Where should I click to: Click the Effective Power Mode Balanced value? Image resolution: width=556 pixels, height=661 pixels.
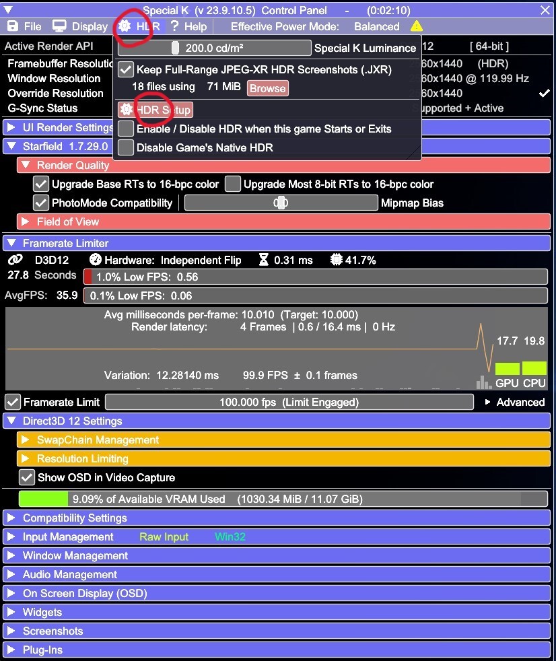(377, 26)
